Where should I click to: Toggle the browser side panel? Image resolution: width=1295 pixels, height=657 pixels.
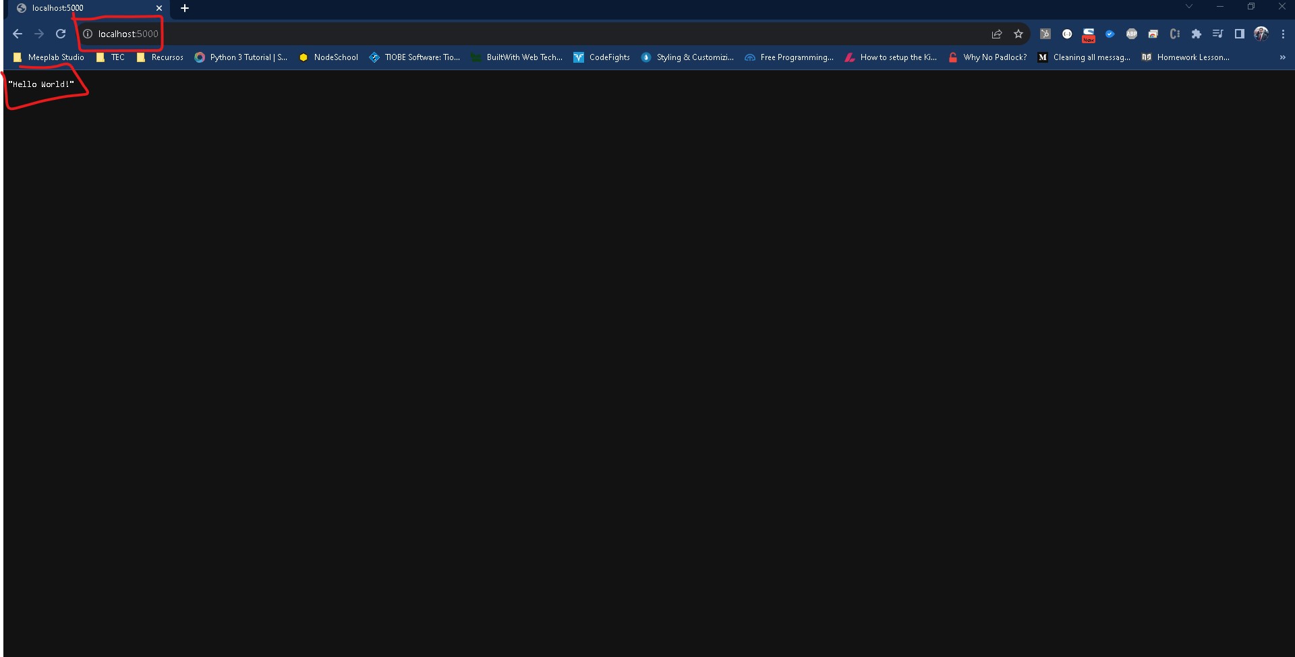(1239, 34)
